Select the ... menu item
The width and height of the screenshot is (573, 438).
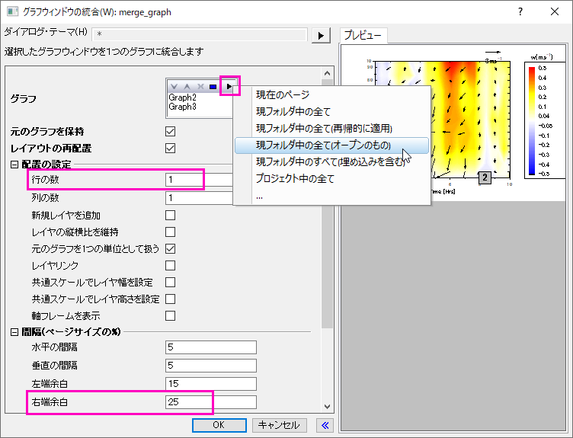331,197
